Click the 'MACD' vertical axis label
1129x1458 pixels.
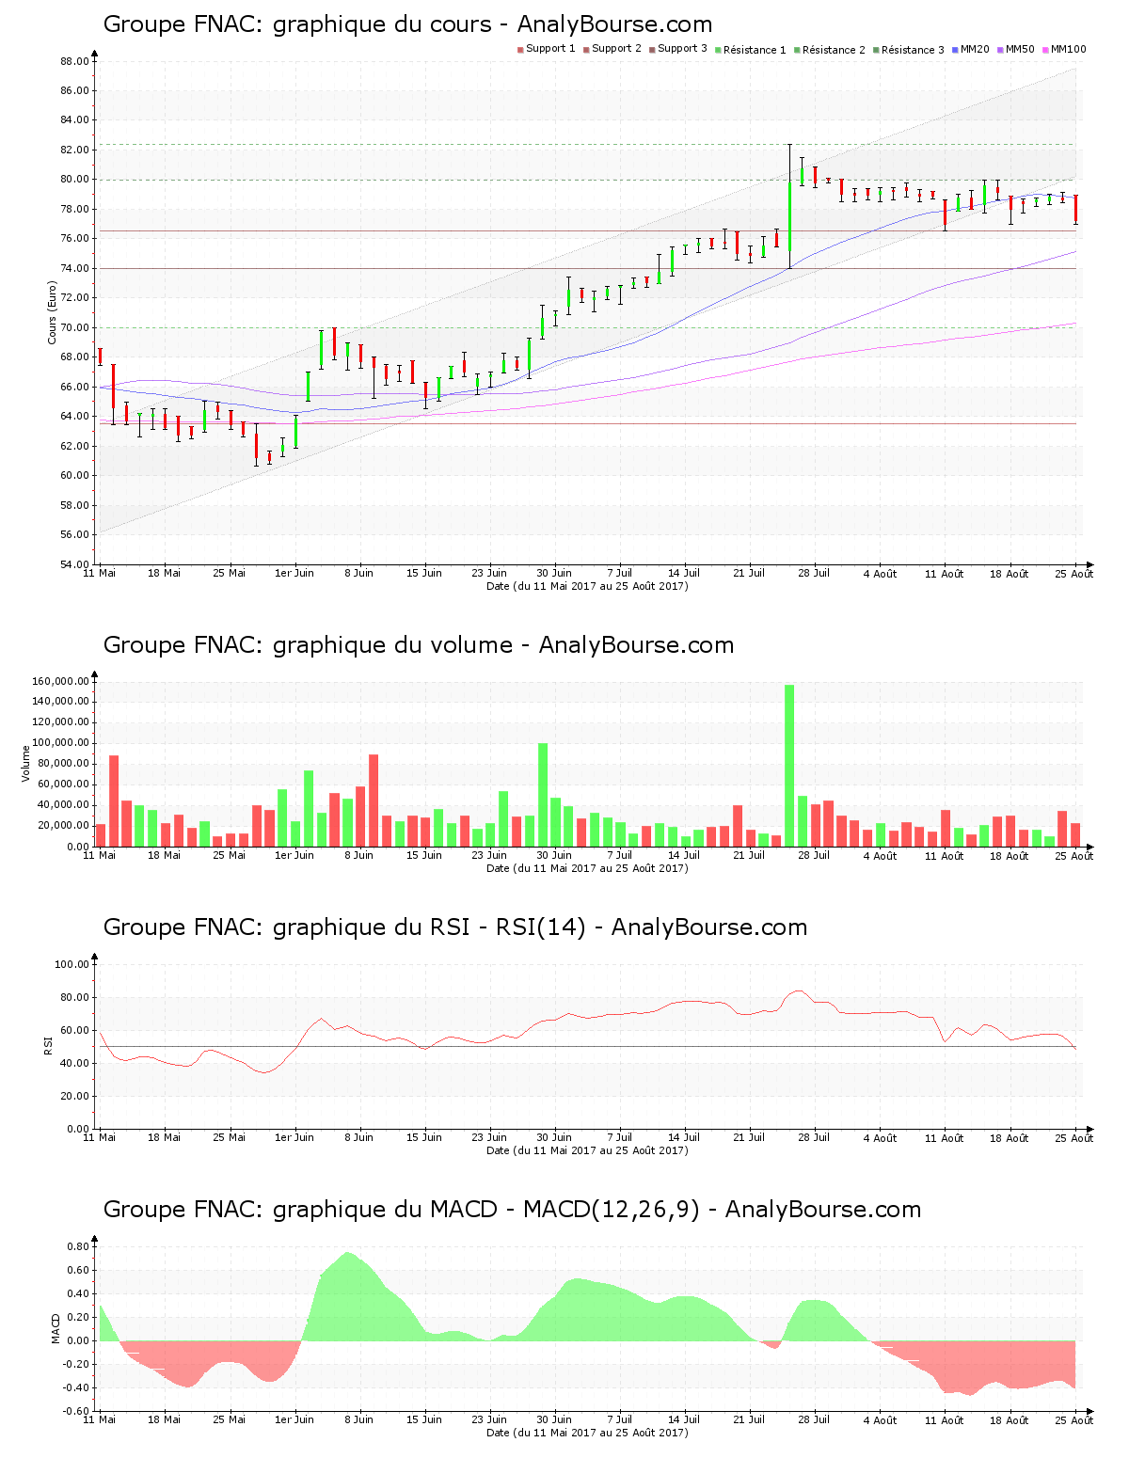56,1328
